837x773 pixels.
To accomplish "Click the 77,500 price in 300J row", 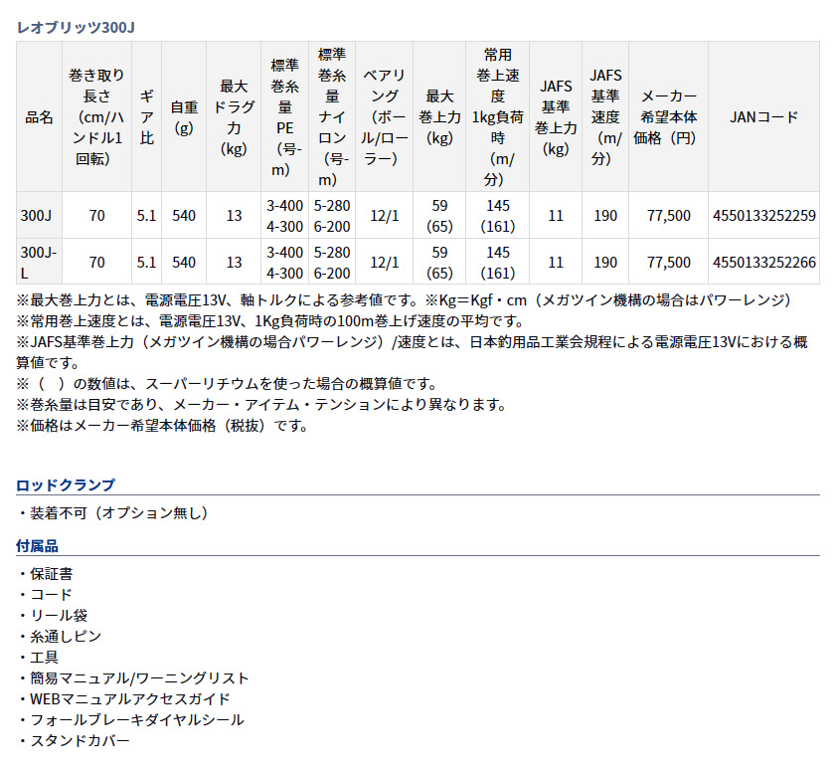I will (668, 215).
